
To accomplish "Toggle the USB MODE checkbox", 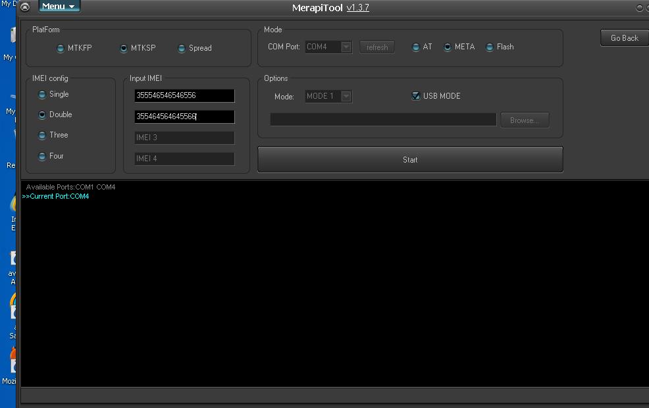I will coord(416,96).
